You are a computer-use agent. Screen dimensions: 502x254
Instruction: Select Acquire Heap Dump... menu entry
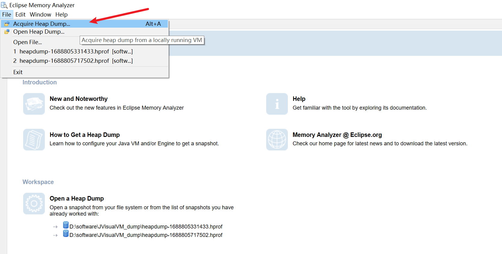42,24
